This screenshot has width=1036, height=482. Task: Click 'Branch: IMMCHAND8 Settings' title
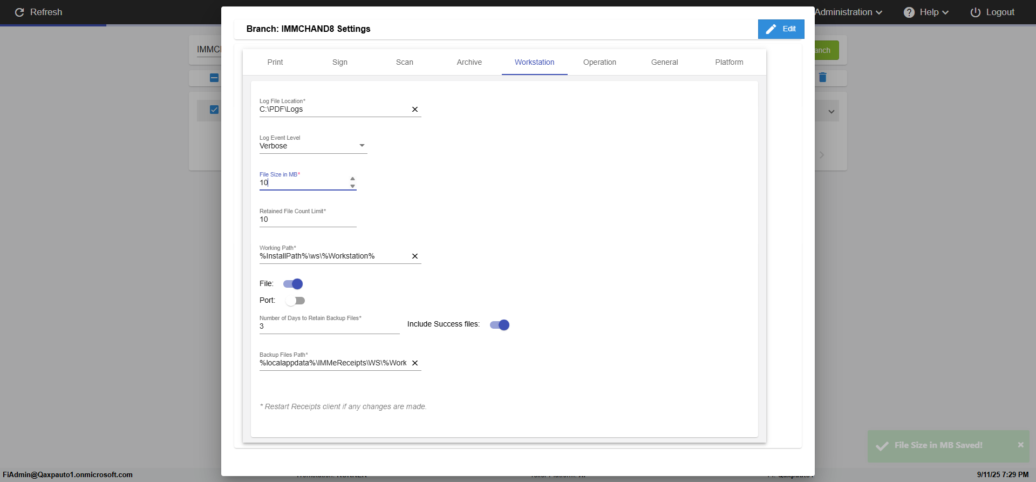pyautogui.click(x=308, y=29)
